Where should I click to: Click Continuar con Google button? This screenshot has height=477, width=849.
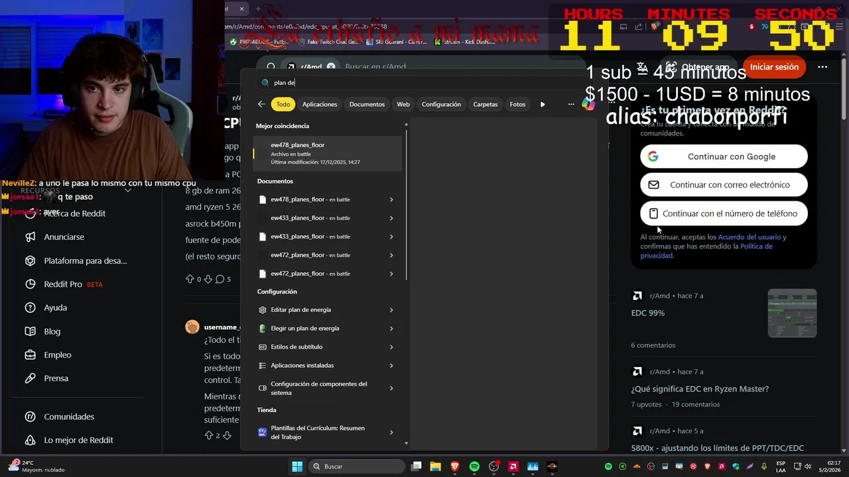tap(724, 156)
